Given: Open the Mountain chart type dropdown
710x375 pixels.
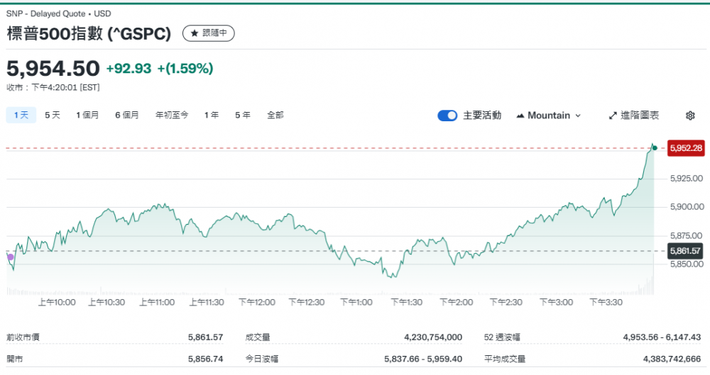Looking at the screenshot, I should (x=549, y=116).
